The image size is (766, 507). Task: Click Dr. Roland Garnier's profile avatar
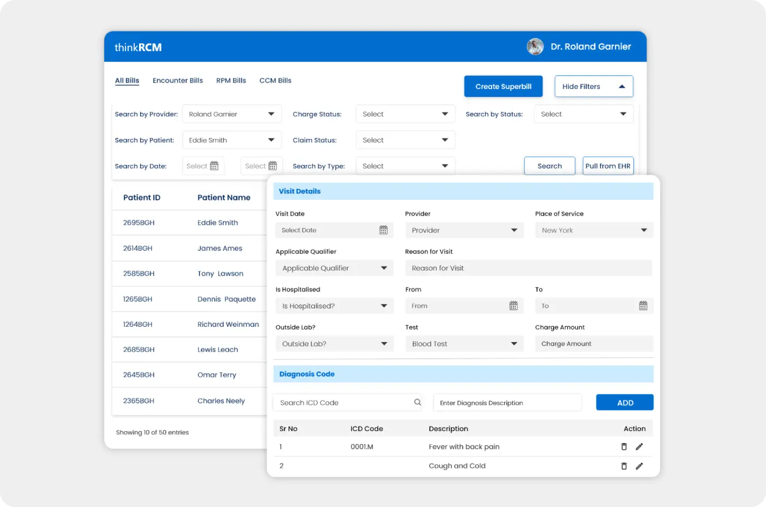pos(535,47)
